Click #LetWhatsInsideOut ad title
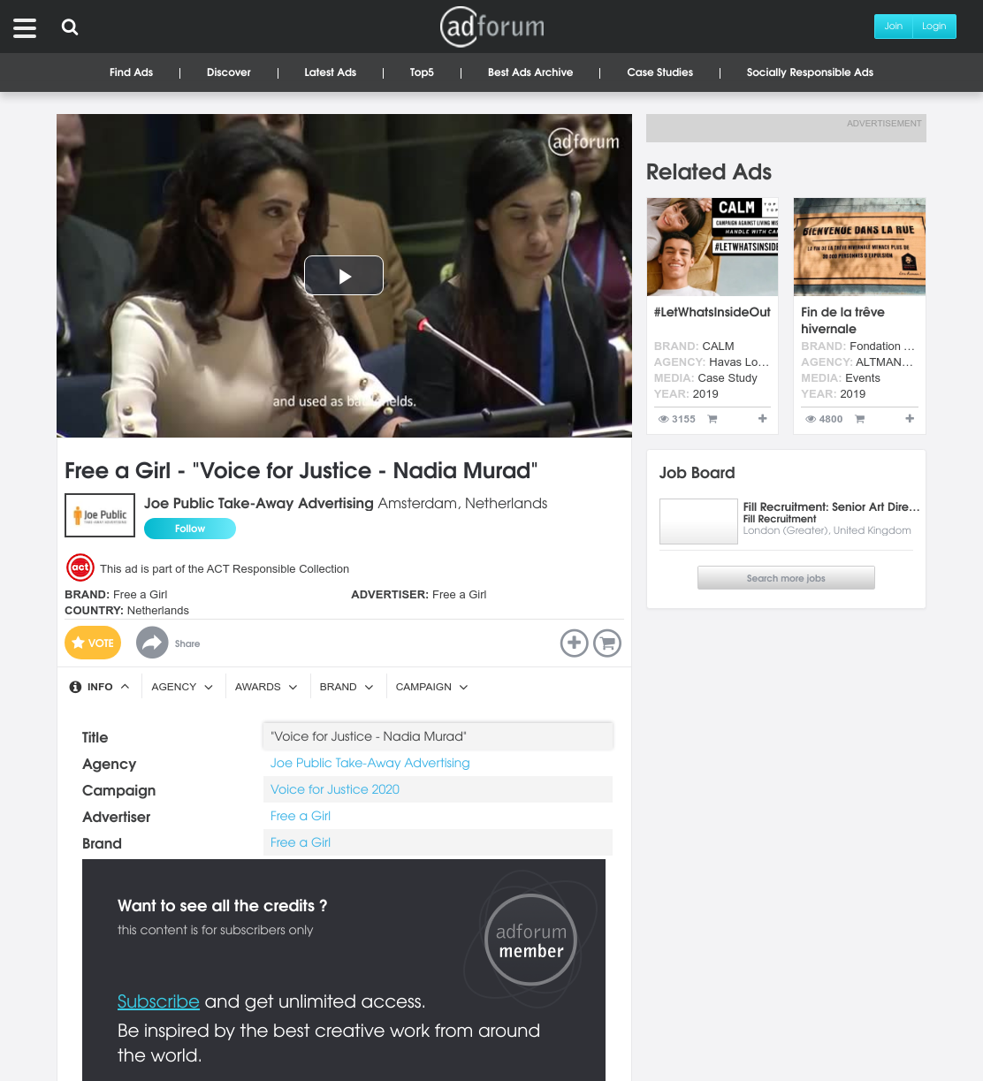983x1081 pixels. [712, 312]
